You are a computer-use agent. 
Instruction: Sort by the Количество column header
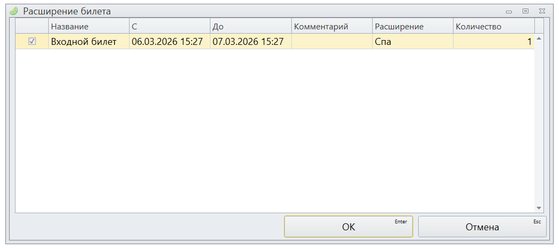coord(493,27)
